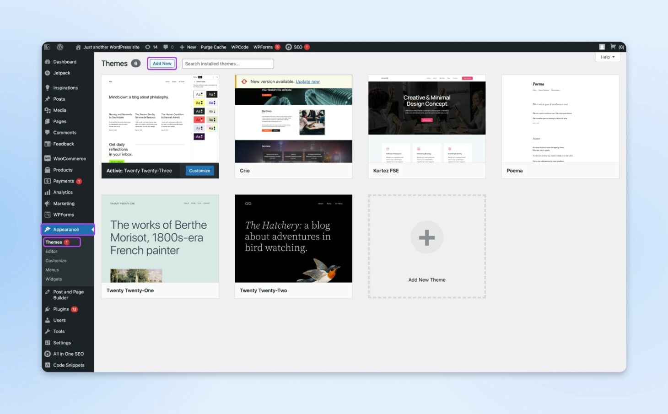Image resolution: width=668 pixels, height=414 pixels.
Task: Click the Jetpack item in the sidebar
Action: (x=62, y=73)
